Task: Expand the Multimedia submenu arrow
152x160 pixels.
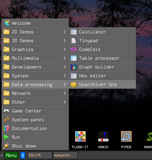Action: coord(65,58)
